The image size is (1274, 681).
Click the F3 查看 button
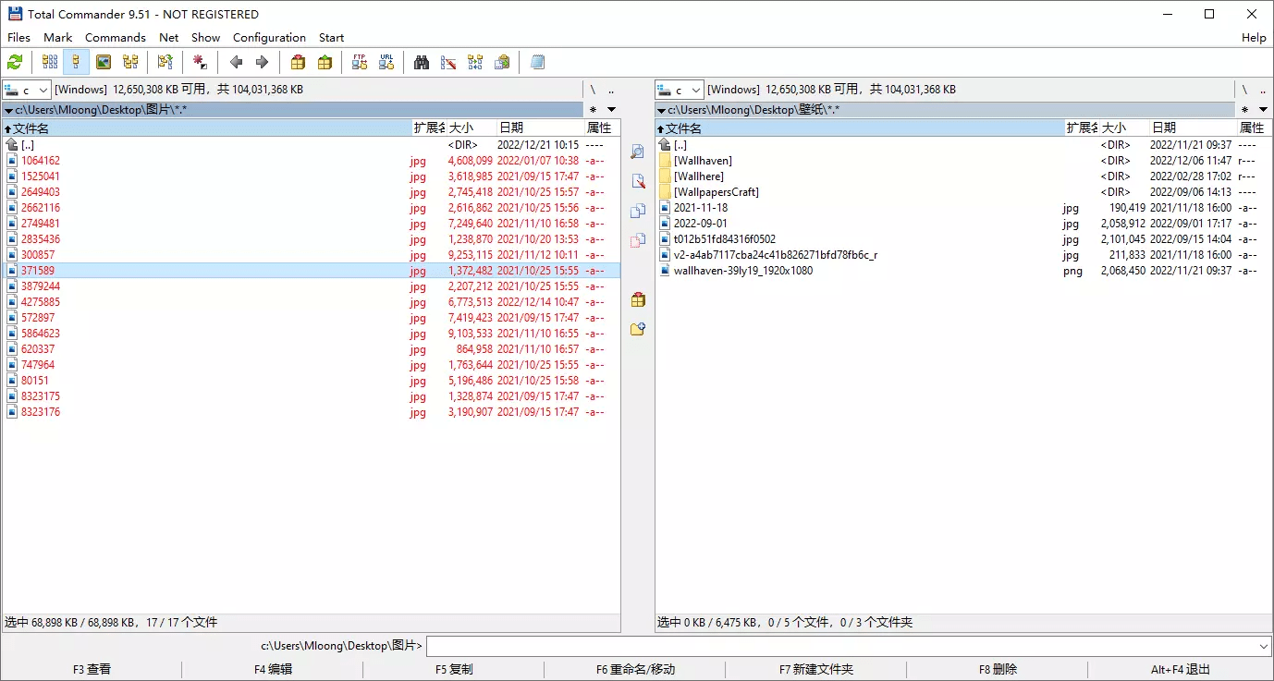point(92,669)
